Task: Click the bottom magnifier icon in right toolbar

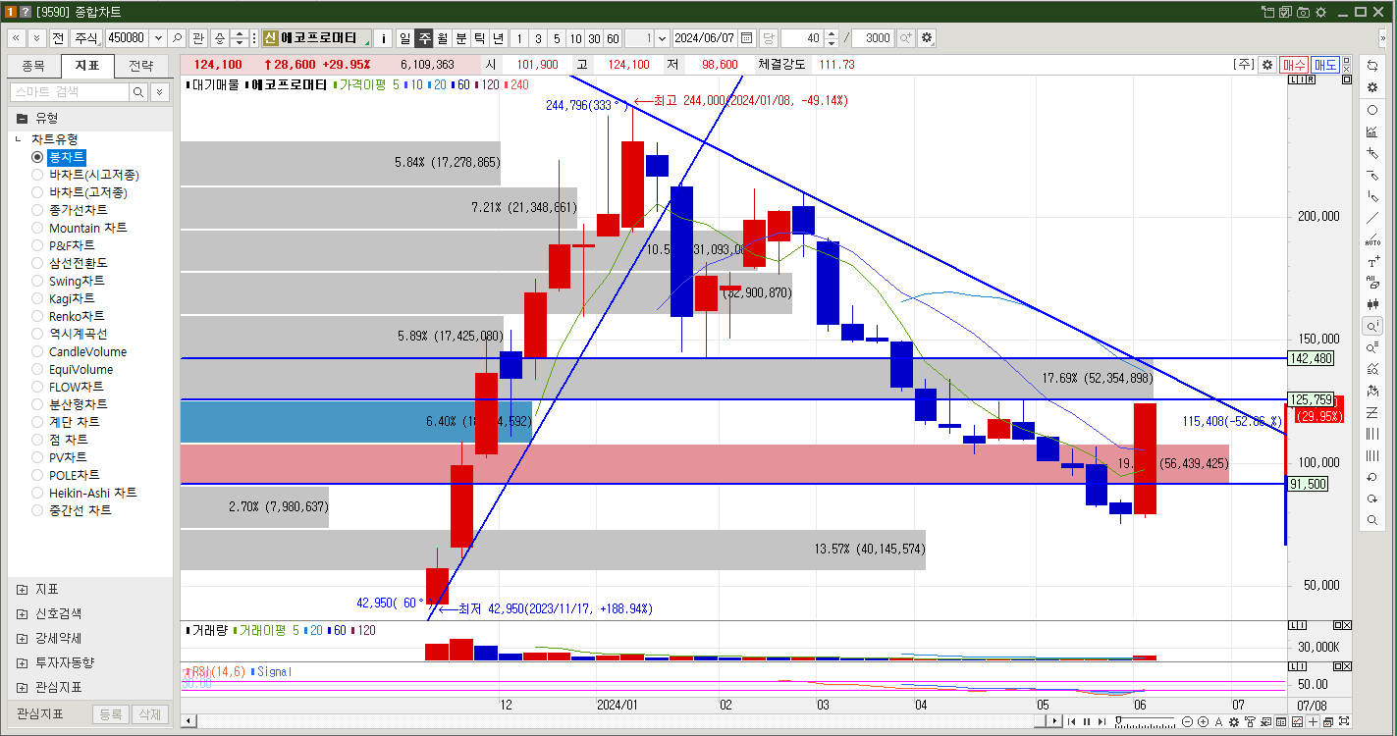Action: pos(1372,520)
